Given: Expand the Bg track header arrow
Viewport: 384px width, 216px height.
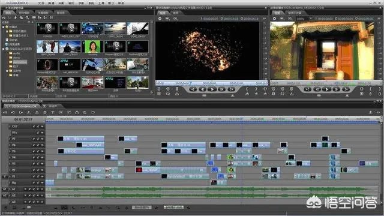Looking at the screenshot, I should click(10, 182).
